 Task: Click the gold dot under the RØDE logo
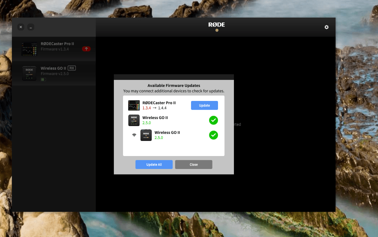(217, 30)
